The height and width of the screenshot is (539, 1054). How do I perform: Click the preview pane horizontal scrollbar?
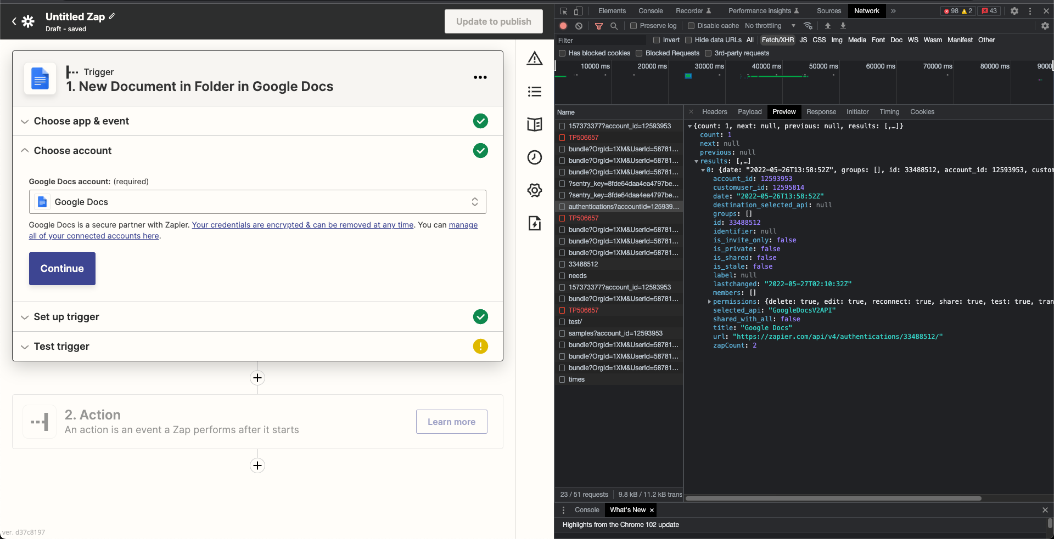pos(833,498)
